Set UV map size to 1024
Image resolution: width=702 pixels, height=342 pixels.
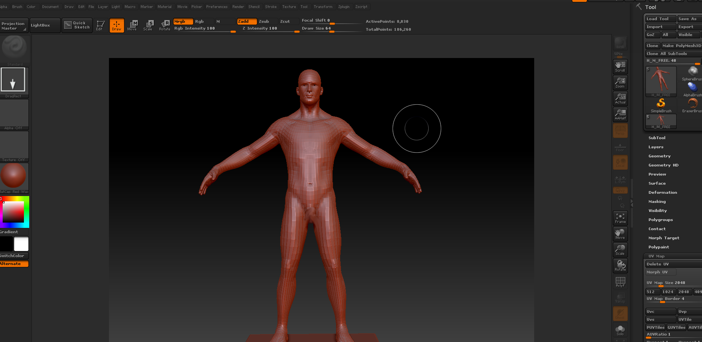click(x=668, y=292)
